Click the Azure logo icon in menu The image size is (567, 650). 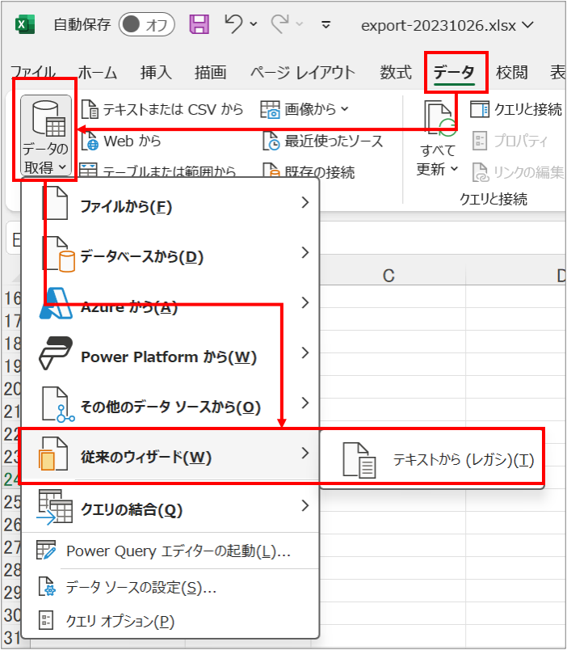pyautogui.click(x=56, y=304)
